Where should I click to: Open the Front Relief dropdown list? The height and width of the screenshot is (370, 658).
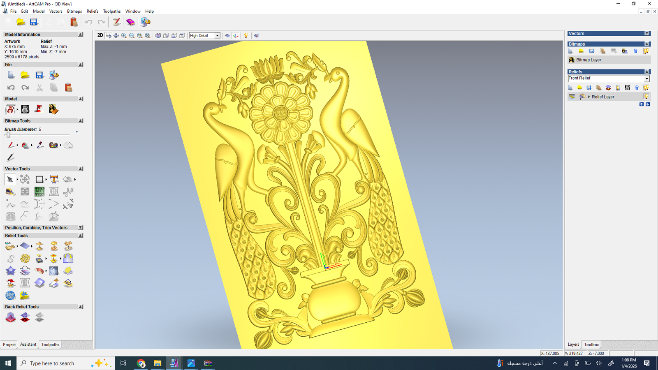646,79
